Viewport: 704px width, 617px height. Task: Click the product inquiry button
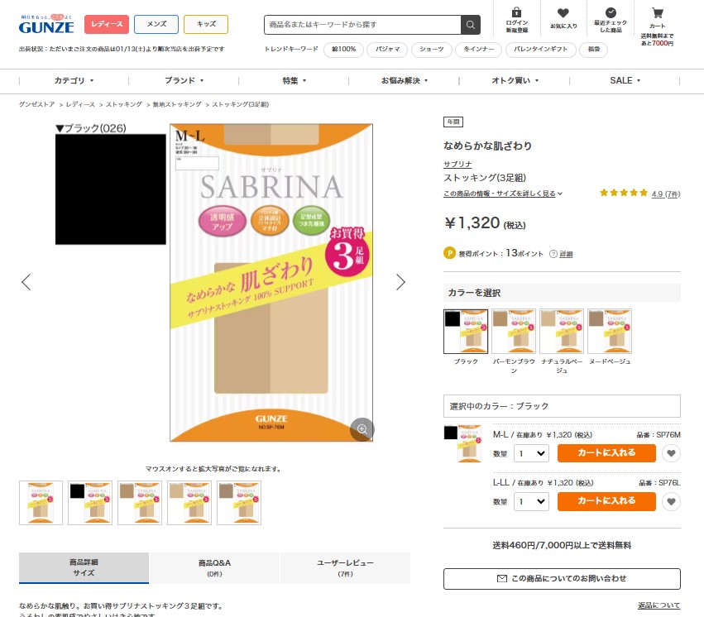(x=562, y=579)
